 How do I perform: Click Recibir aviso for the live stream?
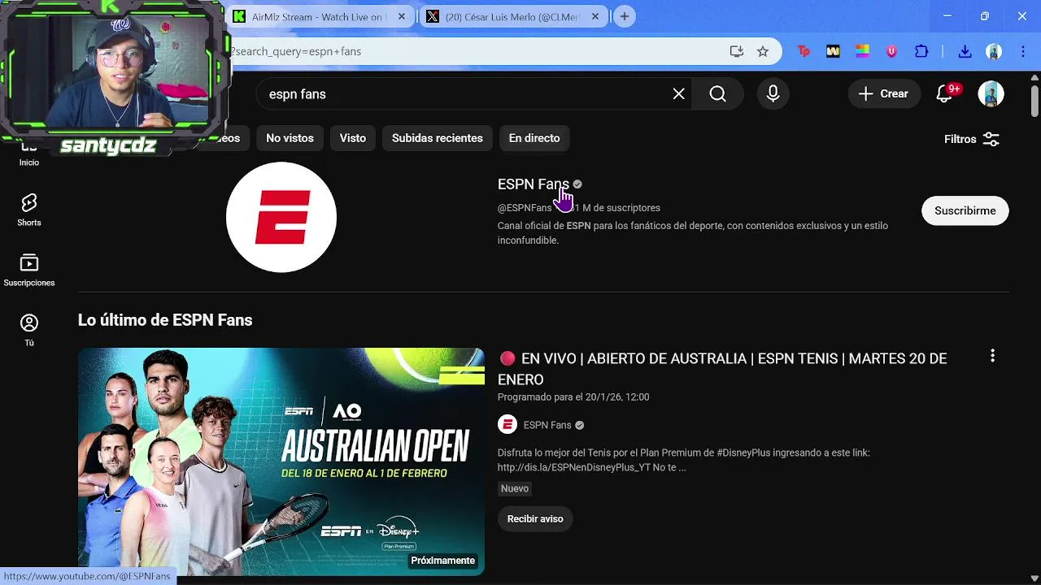pyautogui.click(x=535, y=518)
